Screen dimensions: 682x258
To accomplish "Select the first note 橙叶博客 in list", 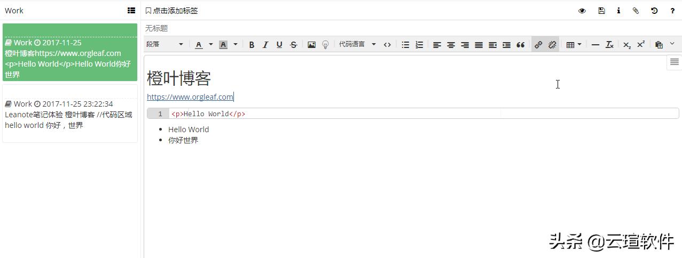I will 70,52.
